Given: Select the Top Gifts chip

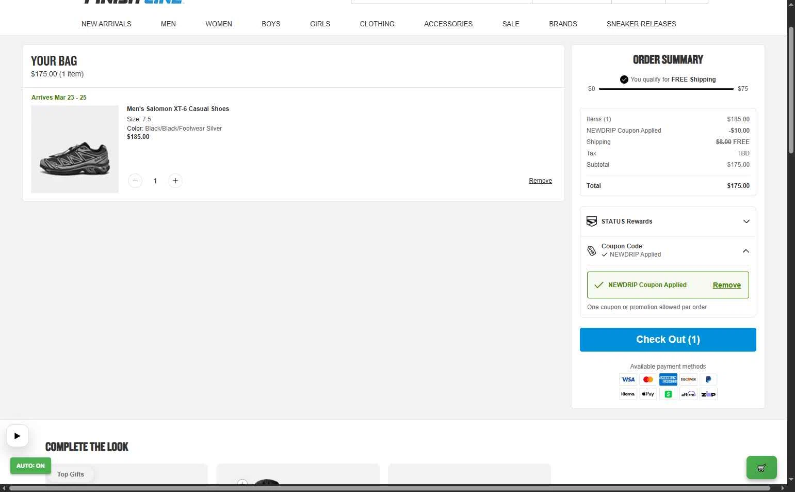Looking at the screenshot, I should [x=71, y=474].
